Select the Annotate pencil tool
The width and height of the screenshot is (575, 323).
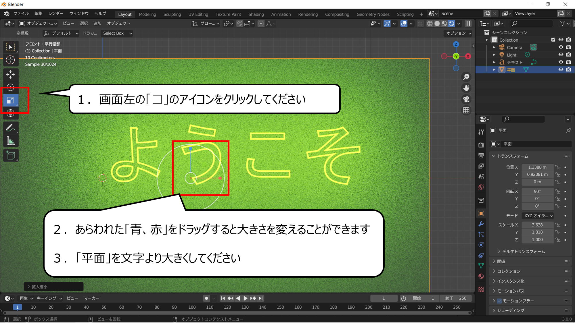click(11, 128)
